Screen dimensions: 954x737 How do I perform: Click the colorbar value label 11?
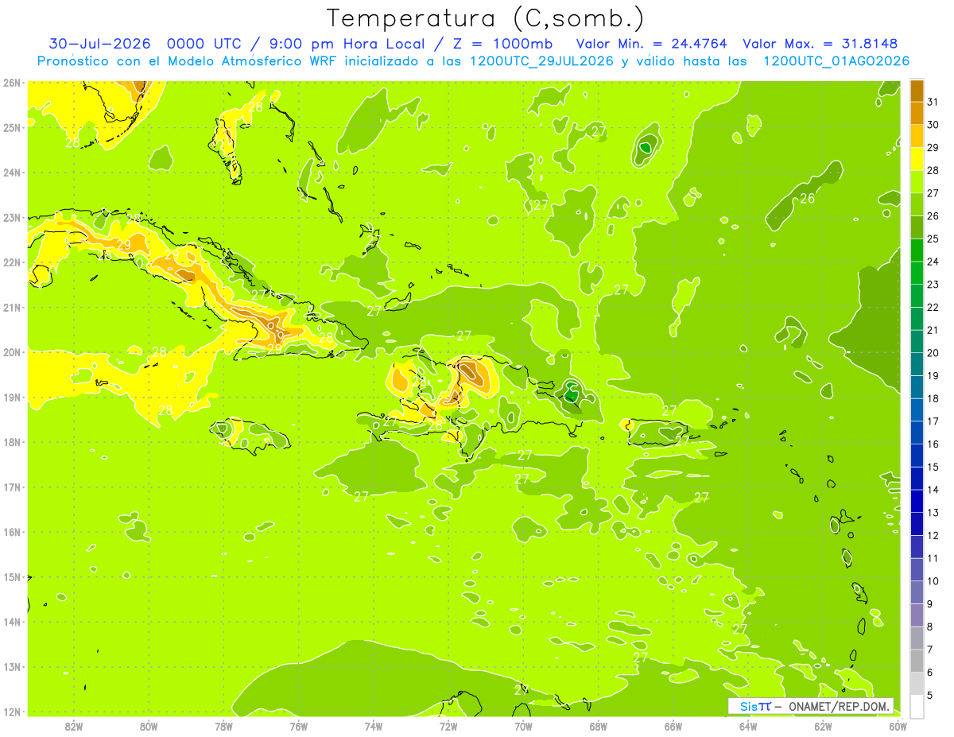pos(933,558)
